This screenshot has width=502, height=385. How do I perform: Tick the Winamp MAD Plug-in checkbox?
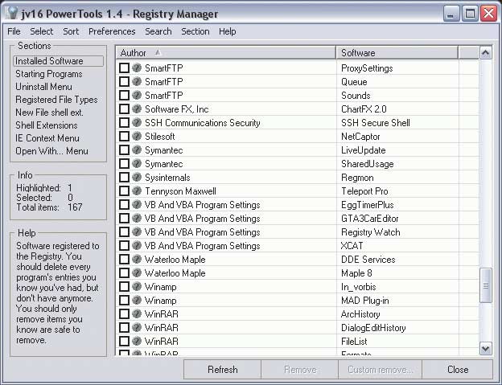coord(124,301)
